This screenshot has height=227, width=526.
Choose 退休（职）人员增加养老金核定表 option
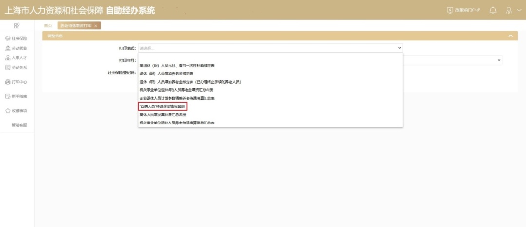point(167,73)
